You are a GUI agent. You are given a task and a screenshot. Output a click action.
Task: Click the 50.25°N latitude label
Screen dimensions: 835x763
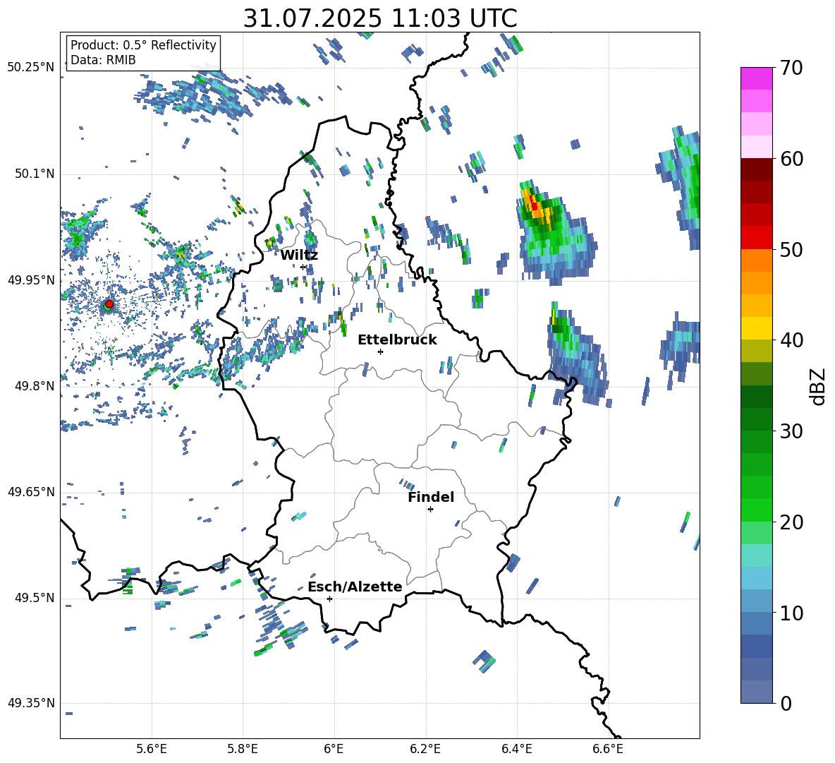coord(31,68)
